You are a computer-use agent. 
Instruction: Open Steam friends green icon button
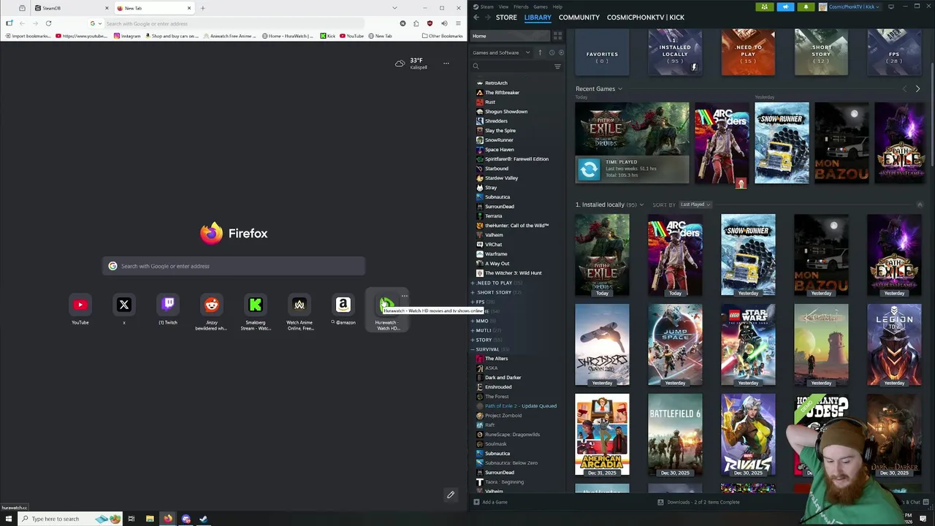(x=764, y=7)
